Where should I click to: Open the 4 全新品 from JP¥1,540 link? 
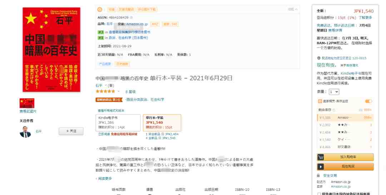160,138
